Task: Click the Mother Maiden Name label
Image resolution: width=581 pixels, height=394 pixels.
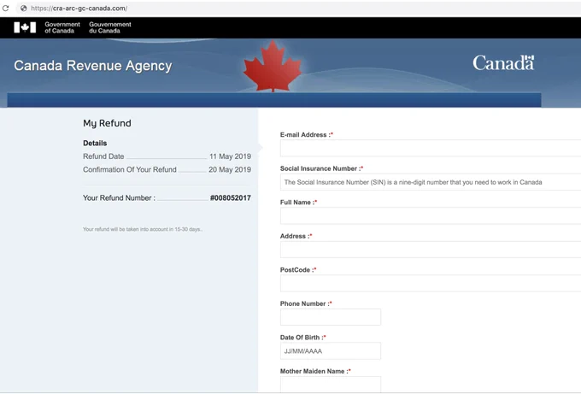Action: [x=315, y=371]
